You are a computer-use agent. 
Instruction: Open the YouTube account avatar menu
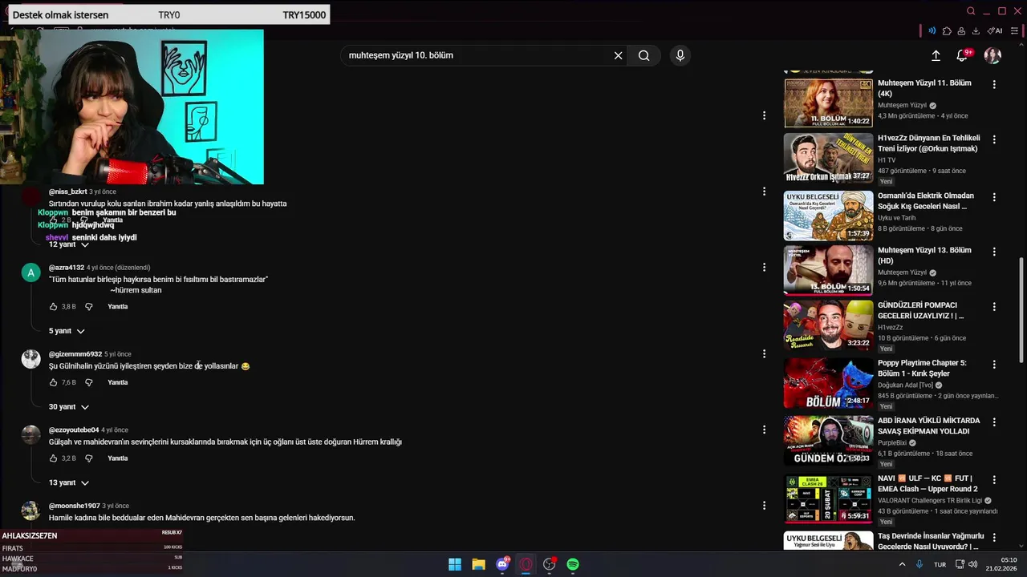(x=992, y=55)
